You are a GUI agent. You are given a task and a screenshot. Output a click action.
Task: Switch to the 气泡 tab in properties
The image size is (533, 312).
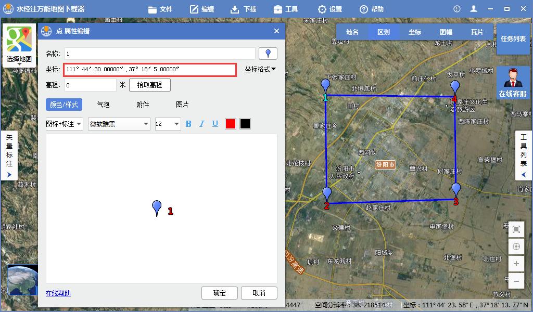[x=105, y=104]
